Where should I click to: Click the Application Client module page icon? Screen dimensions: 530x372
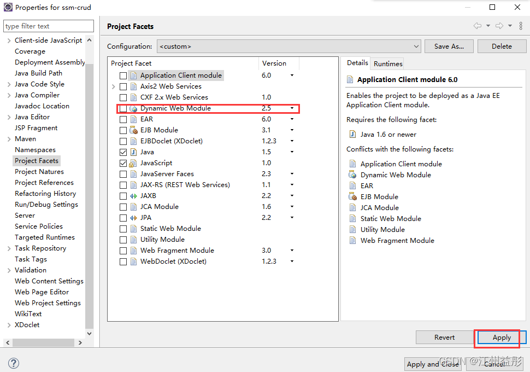(133, 75)
